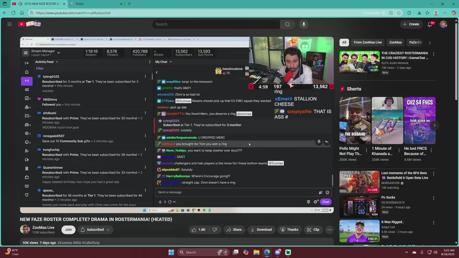
Task: Open options for It Was Rigged video
Action: click(x=434, y=223)
